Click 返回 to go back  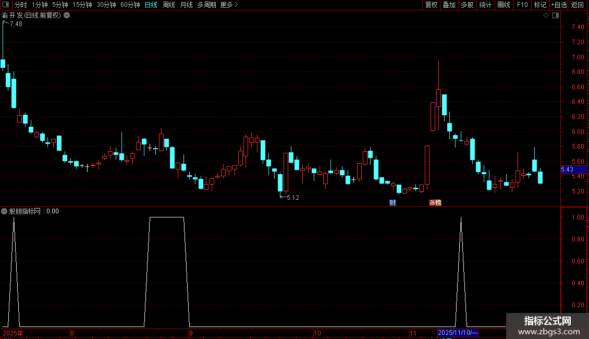coord(578,5)
